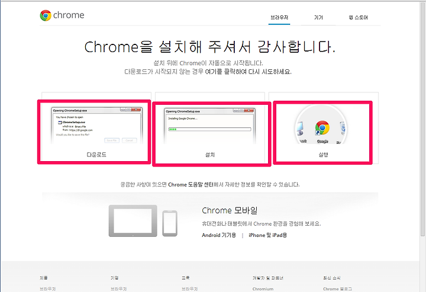This screenshot has width=426, height=292.
Task: Open the Chromium footer link
Action: [263, 288]
